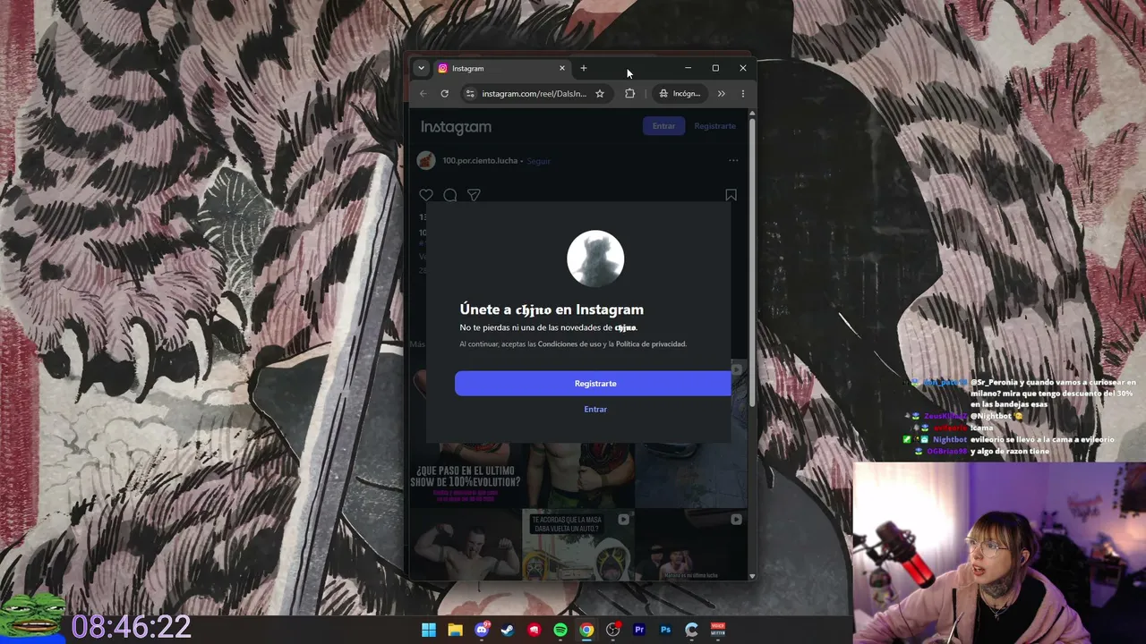
Task: Click Seguir to follow the account
Action: click(538, 161)
